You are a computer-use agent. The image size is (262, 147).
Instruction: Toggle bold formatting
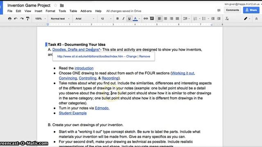(117, 18)
